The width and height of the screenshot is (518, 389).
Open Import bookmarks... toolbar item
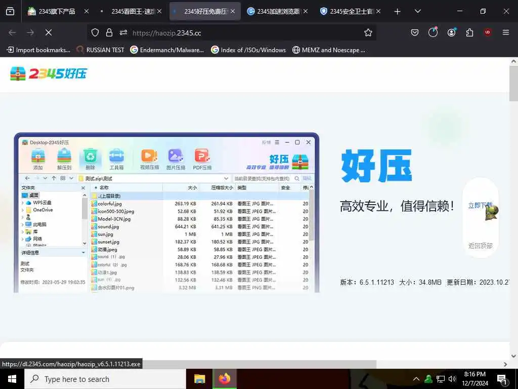pos(38,50)
